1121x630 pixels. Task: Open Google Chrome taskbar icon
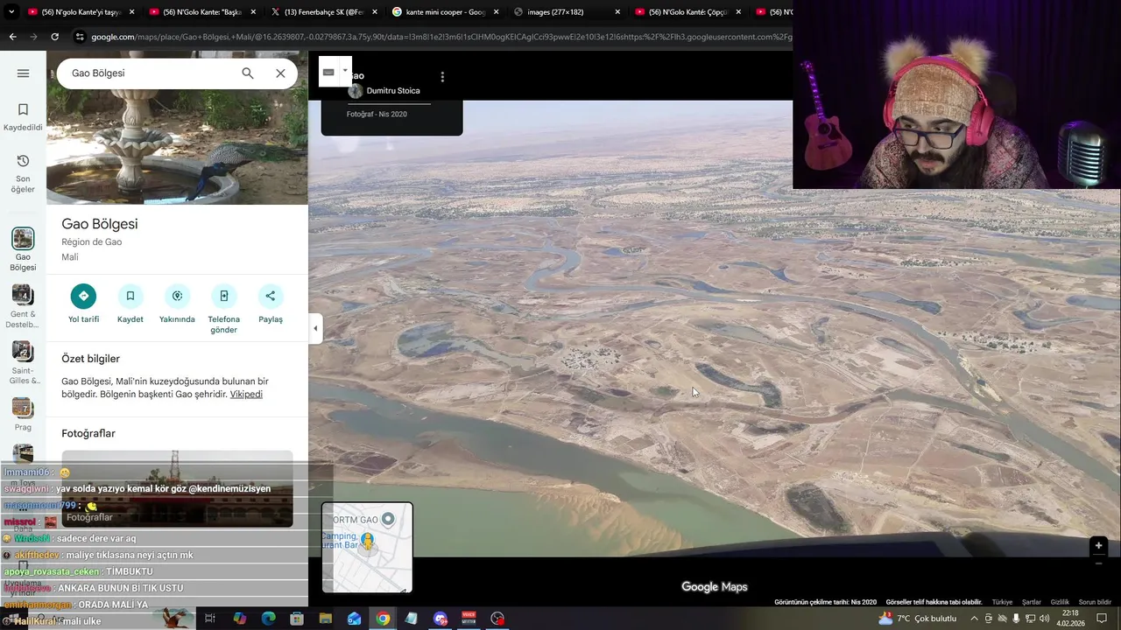pyautogui.click(x=383, y=619)
